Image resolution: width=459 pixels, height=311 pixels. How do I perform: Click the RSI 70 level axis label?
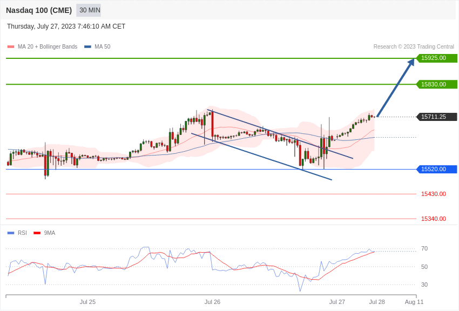(424, 249)
